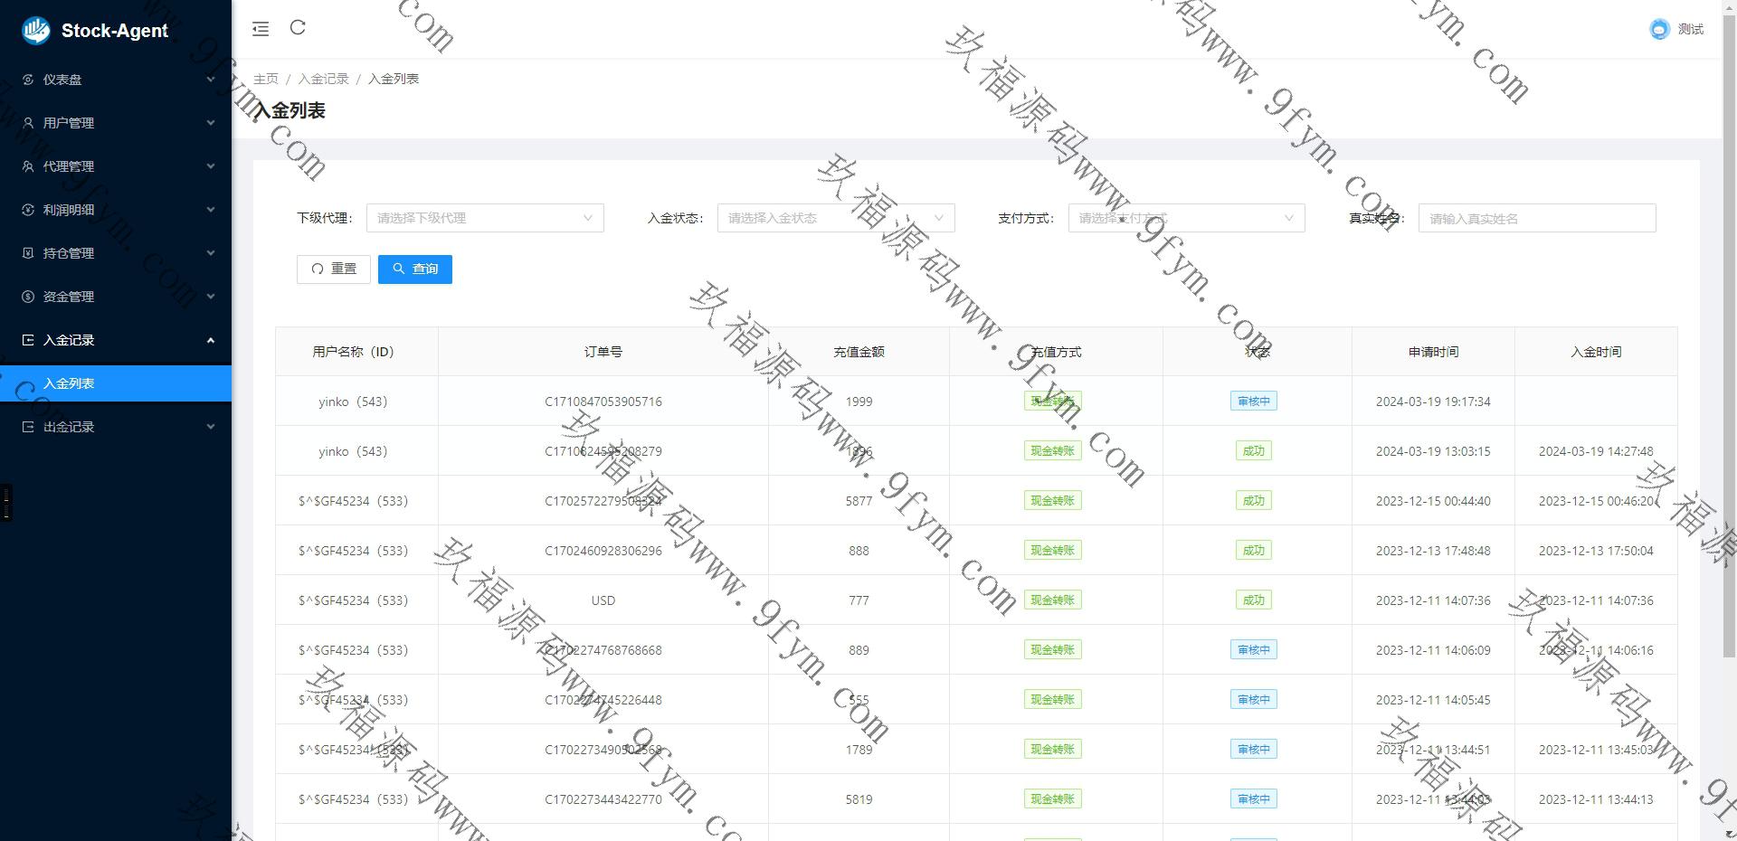Go to 主页 via the breadcrumb link

266,79
